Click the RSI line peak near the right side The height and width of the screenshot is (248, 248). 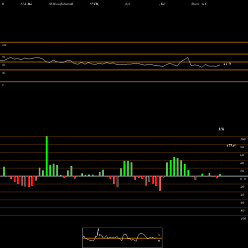coord(187,58)
